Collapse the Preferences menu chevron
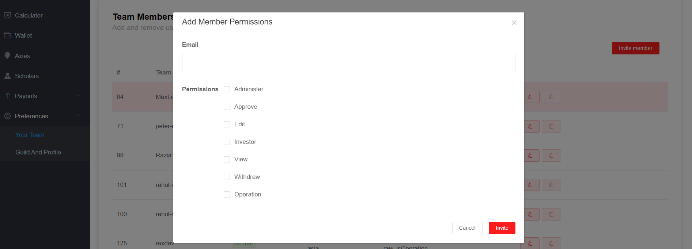This screenshot has height=249, width=692. click(x=79, y=116)
